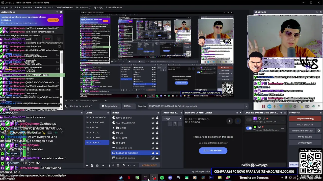The width and height of the screenshot is (323, 181).
Task: Open the Coleção de cenas menu
Action: point(64,7)
